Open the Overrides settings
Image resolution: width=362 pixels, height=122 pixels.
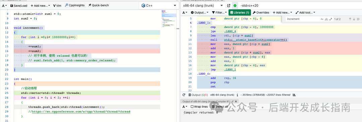(261, 12)
